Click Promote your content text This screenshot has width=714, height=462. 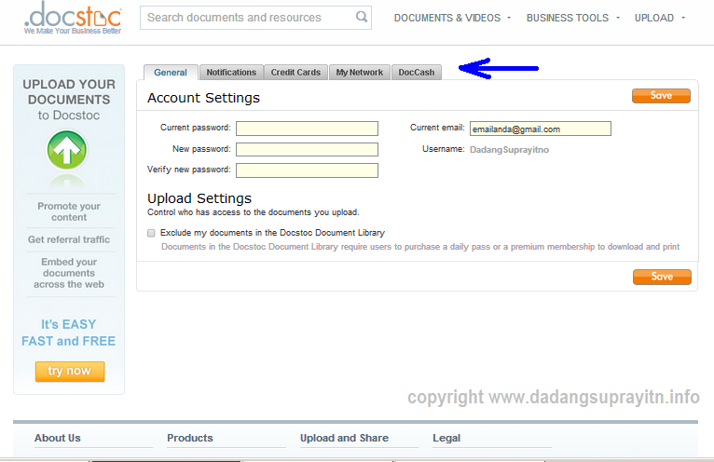(x=69, y=211)
